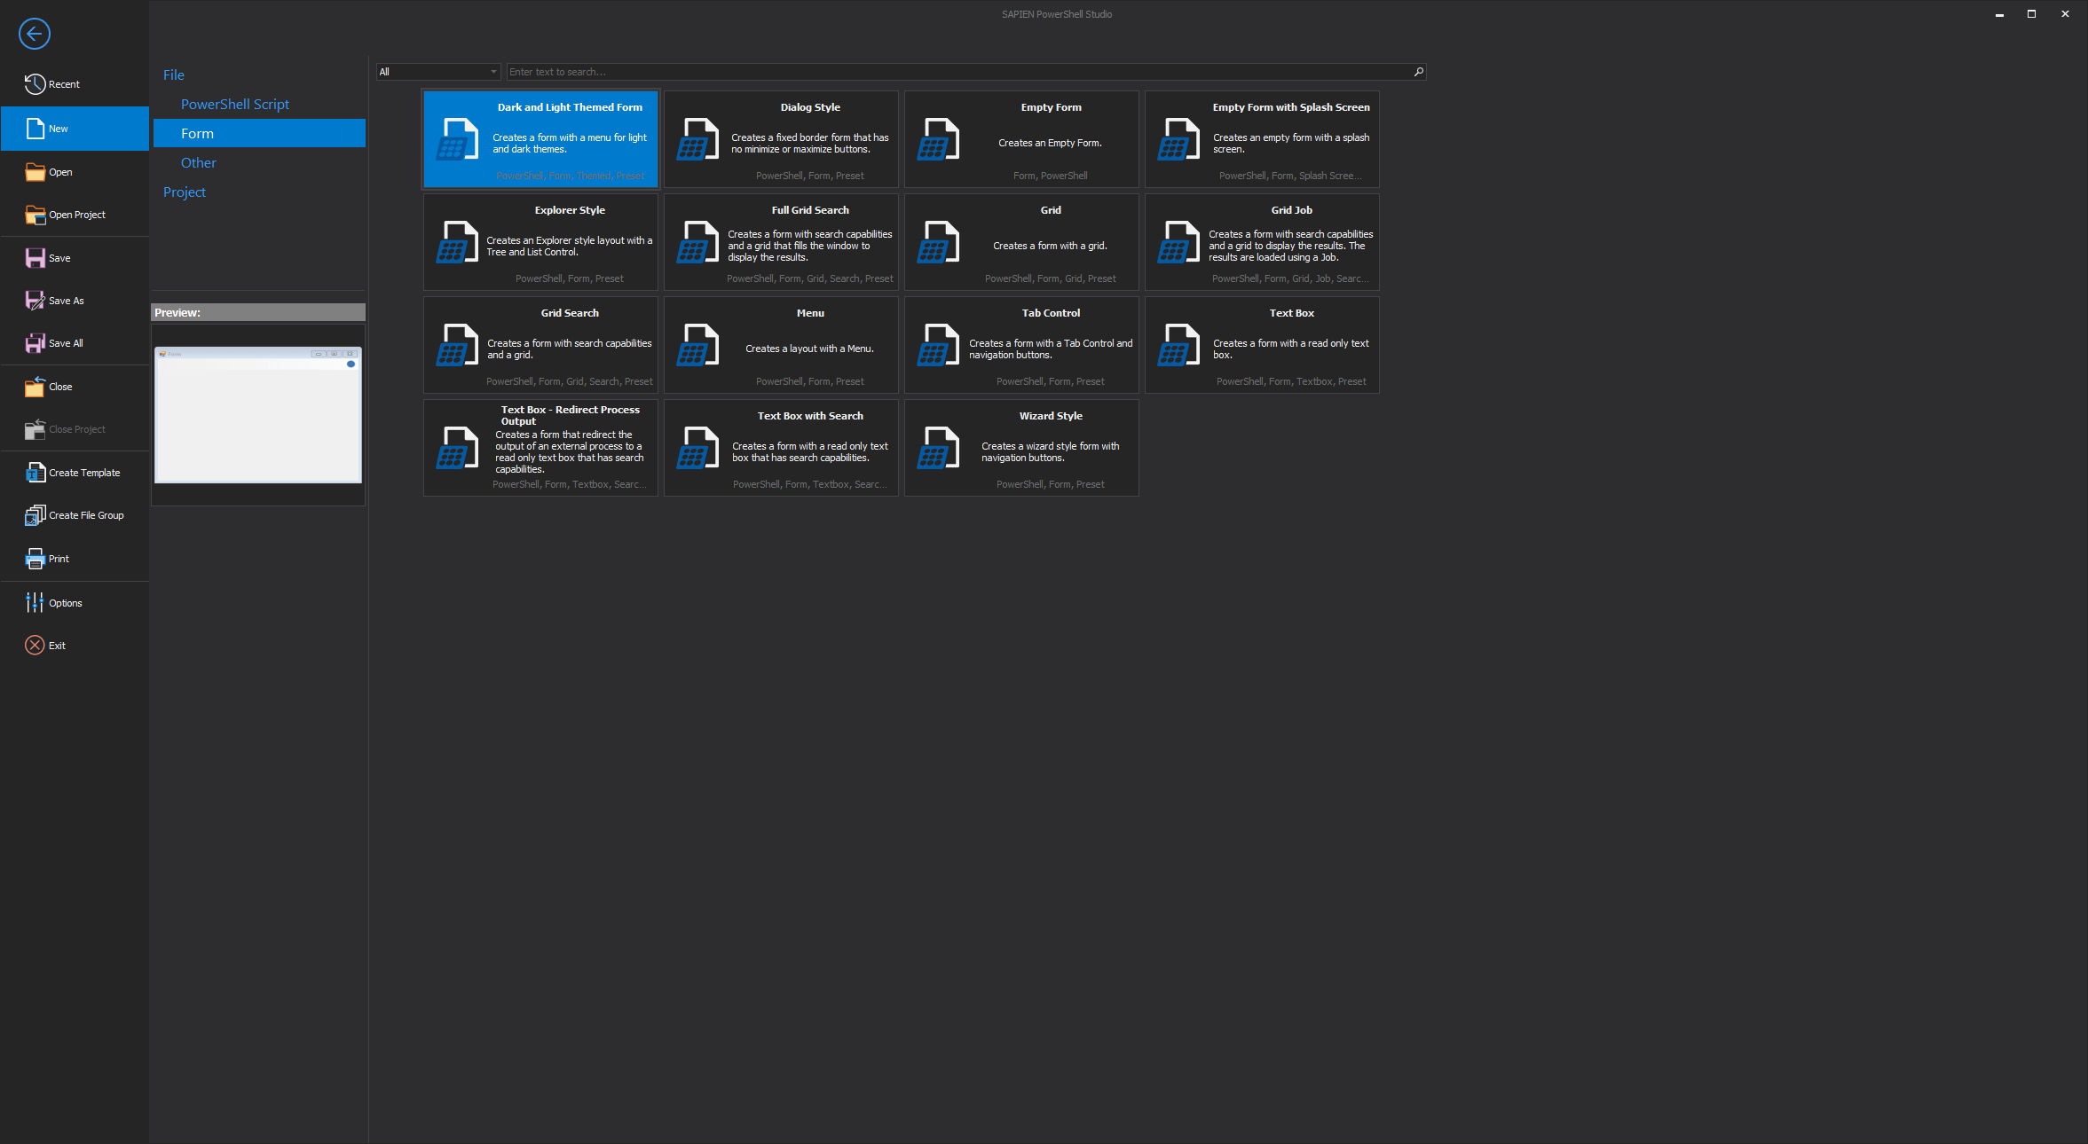Select Other under File
The height and width of the screenshot is (1144, 2088).
tap(199, 163)
